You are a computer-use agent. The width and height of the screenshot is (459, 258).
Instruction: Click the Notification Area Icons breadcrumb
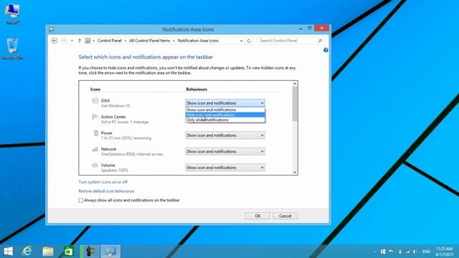click(198, 41)
